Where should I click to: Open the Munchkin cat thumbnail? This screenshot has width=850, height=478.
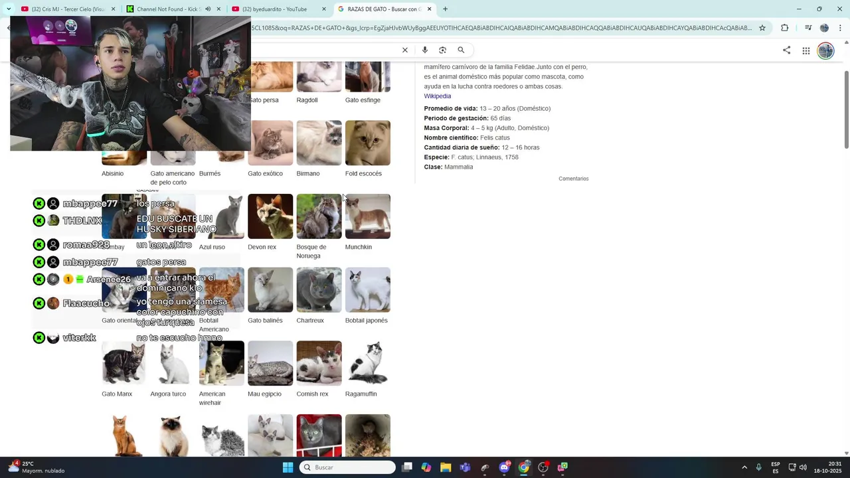point(368,216)
